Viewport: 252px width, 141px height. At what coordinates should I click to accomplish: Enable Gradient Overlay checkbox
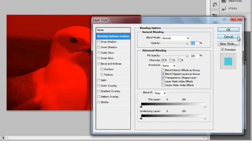pos(99,91)
